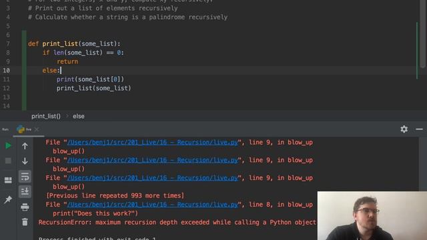Click the webcam video thumbnail of presenter
This screenshot has height=240, width=427.
(372, 215)
